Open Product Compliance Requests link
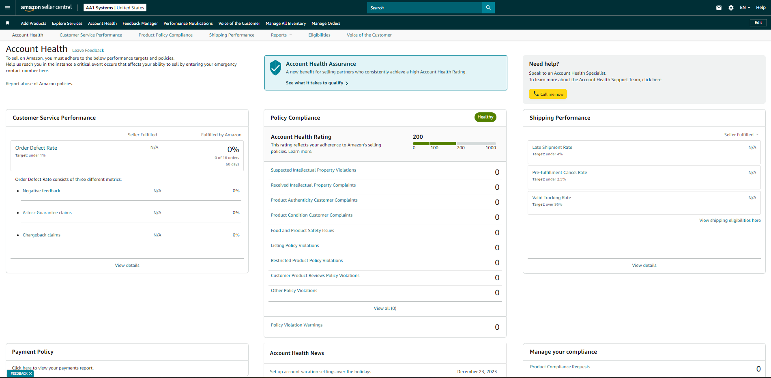 click(x=560, y=367)
